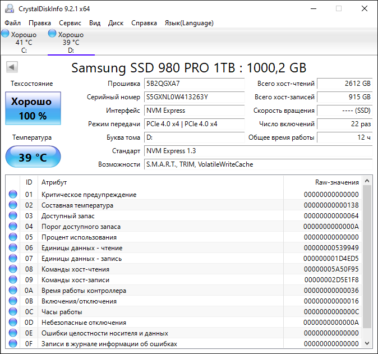Minimize the CrystalDiskInfo window

point(314,8)
